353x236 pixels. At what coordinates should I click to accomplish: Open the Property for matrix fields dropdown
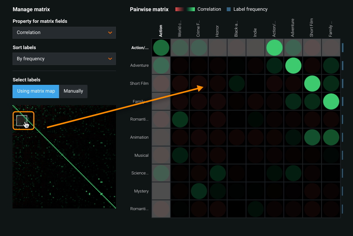[64, 33]
